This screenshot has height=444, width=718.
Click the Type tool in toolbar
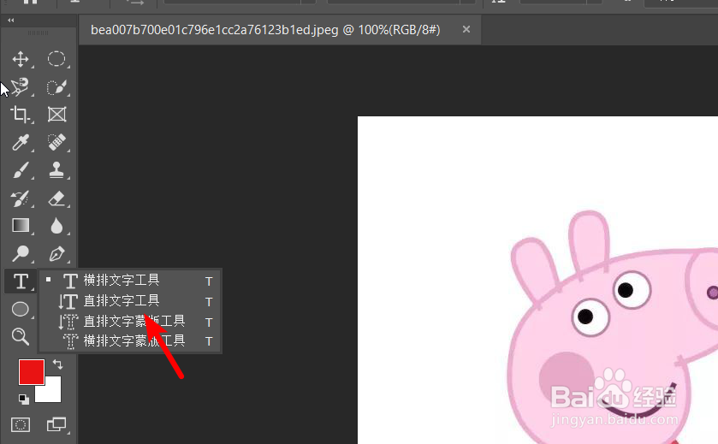(21, 281)
